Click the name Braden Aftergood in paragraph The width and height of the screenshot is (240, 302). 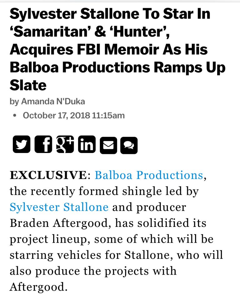(x=60, y=223)
